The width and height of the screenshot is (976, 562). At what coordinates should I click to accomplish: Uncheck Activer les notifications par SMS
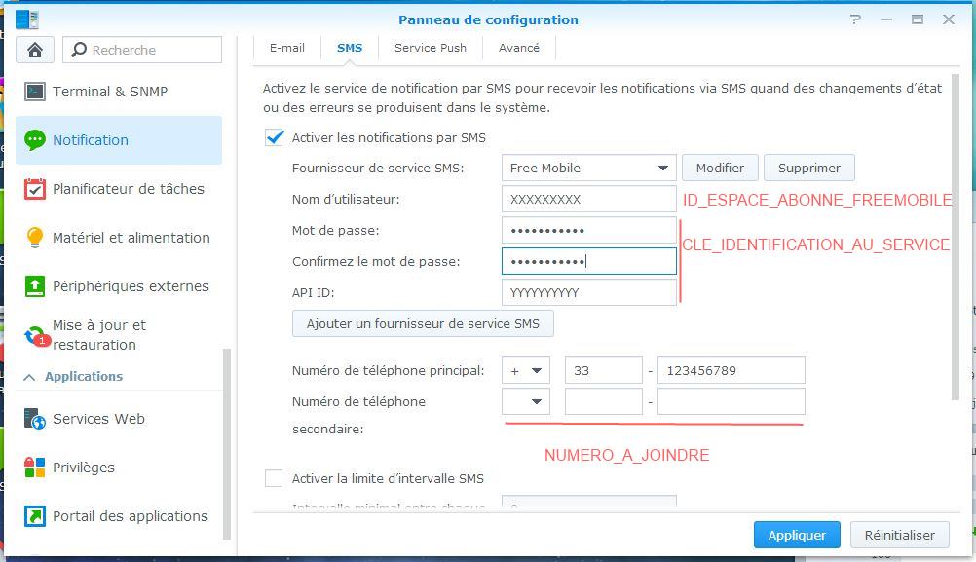coord(275,137)
